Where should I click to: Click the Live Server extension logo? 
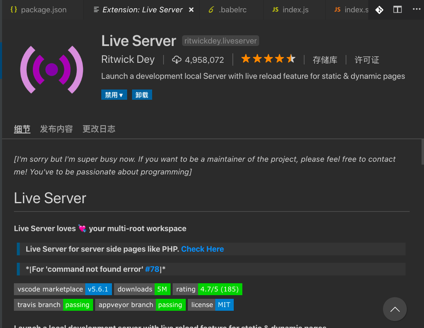point(52,69)
